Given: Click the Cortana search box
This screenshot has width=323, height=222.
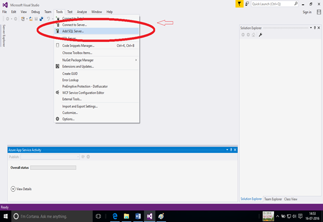Looking at the screenshot, I should pyautogui.click(x=52, y=216).
